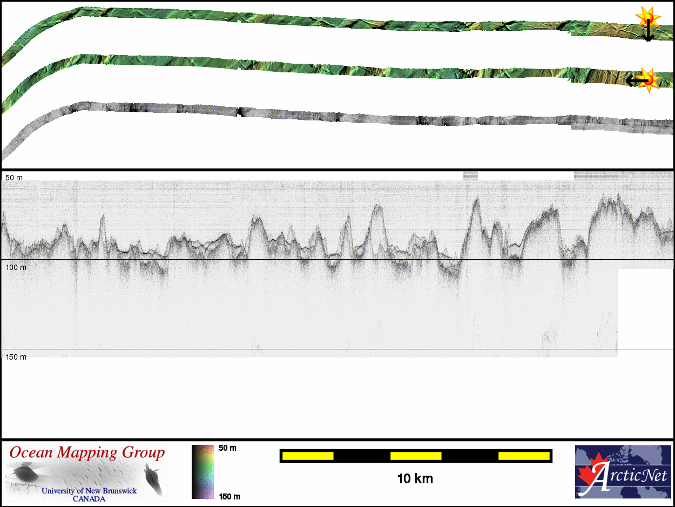Image resolution: width=675 pixels, height=507 pixels.
Task: Click the sun icon with the downward arrow
Action: pyautogui.click(x=647, y=17)
